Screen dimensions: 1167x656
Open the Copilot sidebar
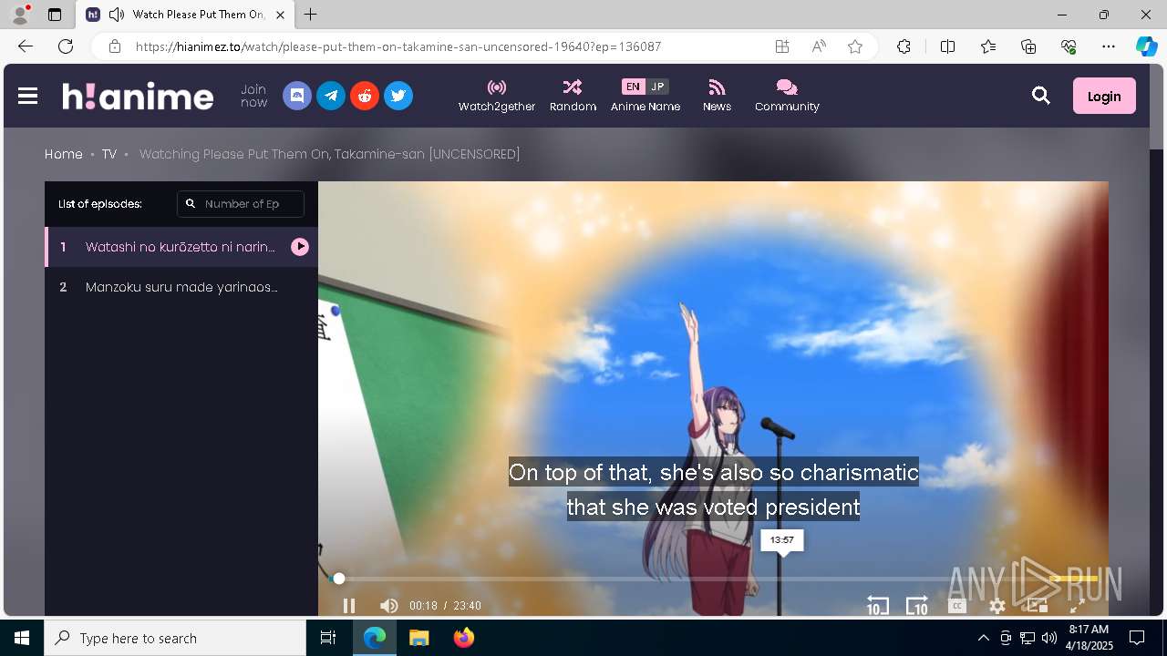tap(1147, 46)
